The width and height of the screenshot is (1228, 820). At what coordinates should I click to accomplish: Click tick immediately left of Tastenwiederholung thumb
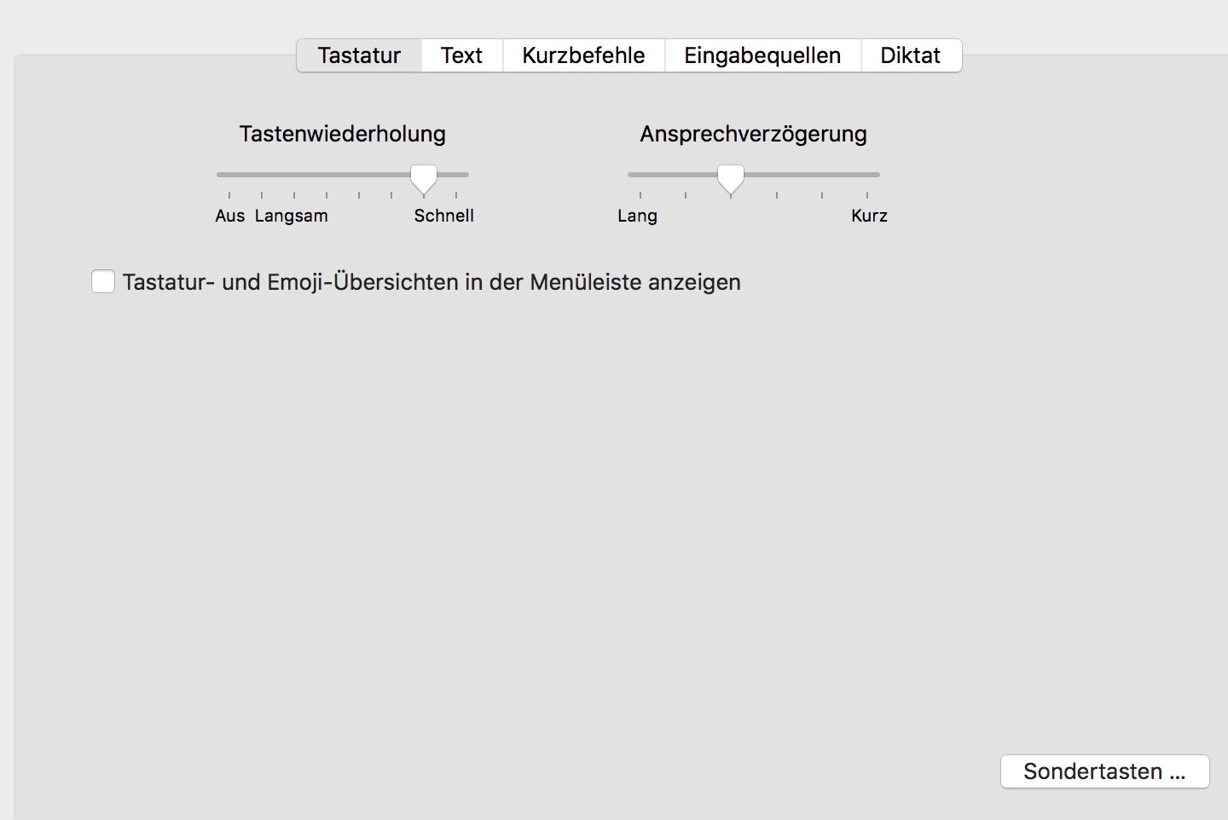391,175
